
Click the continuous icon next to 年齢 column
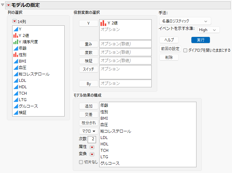(16, 48)
